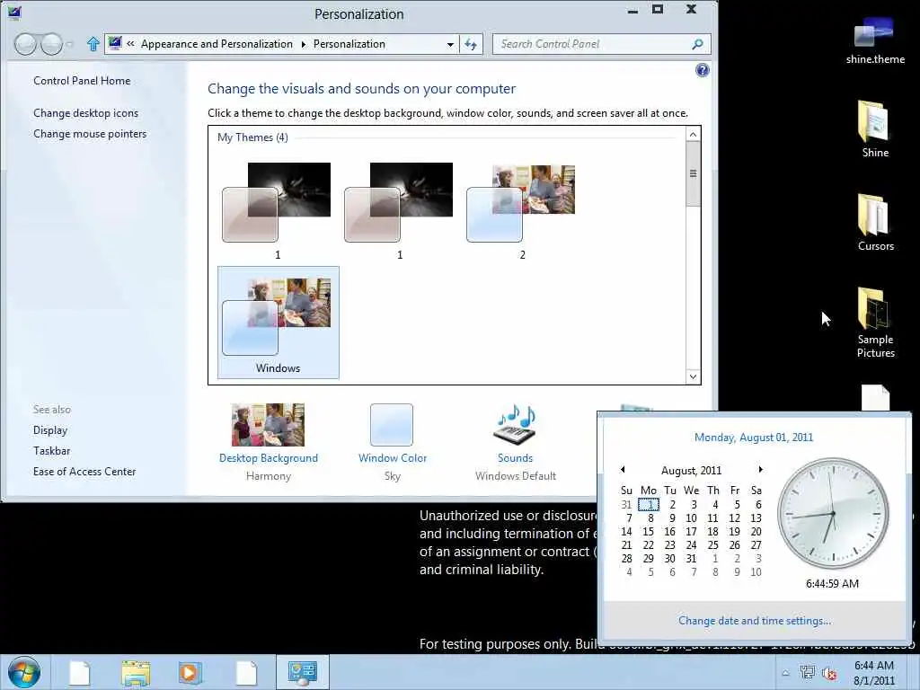
Task: Select the Cursors desktop folder
Action: tap(875, 223)
